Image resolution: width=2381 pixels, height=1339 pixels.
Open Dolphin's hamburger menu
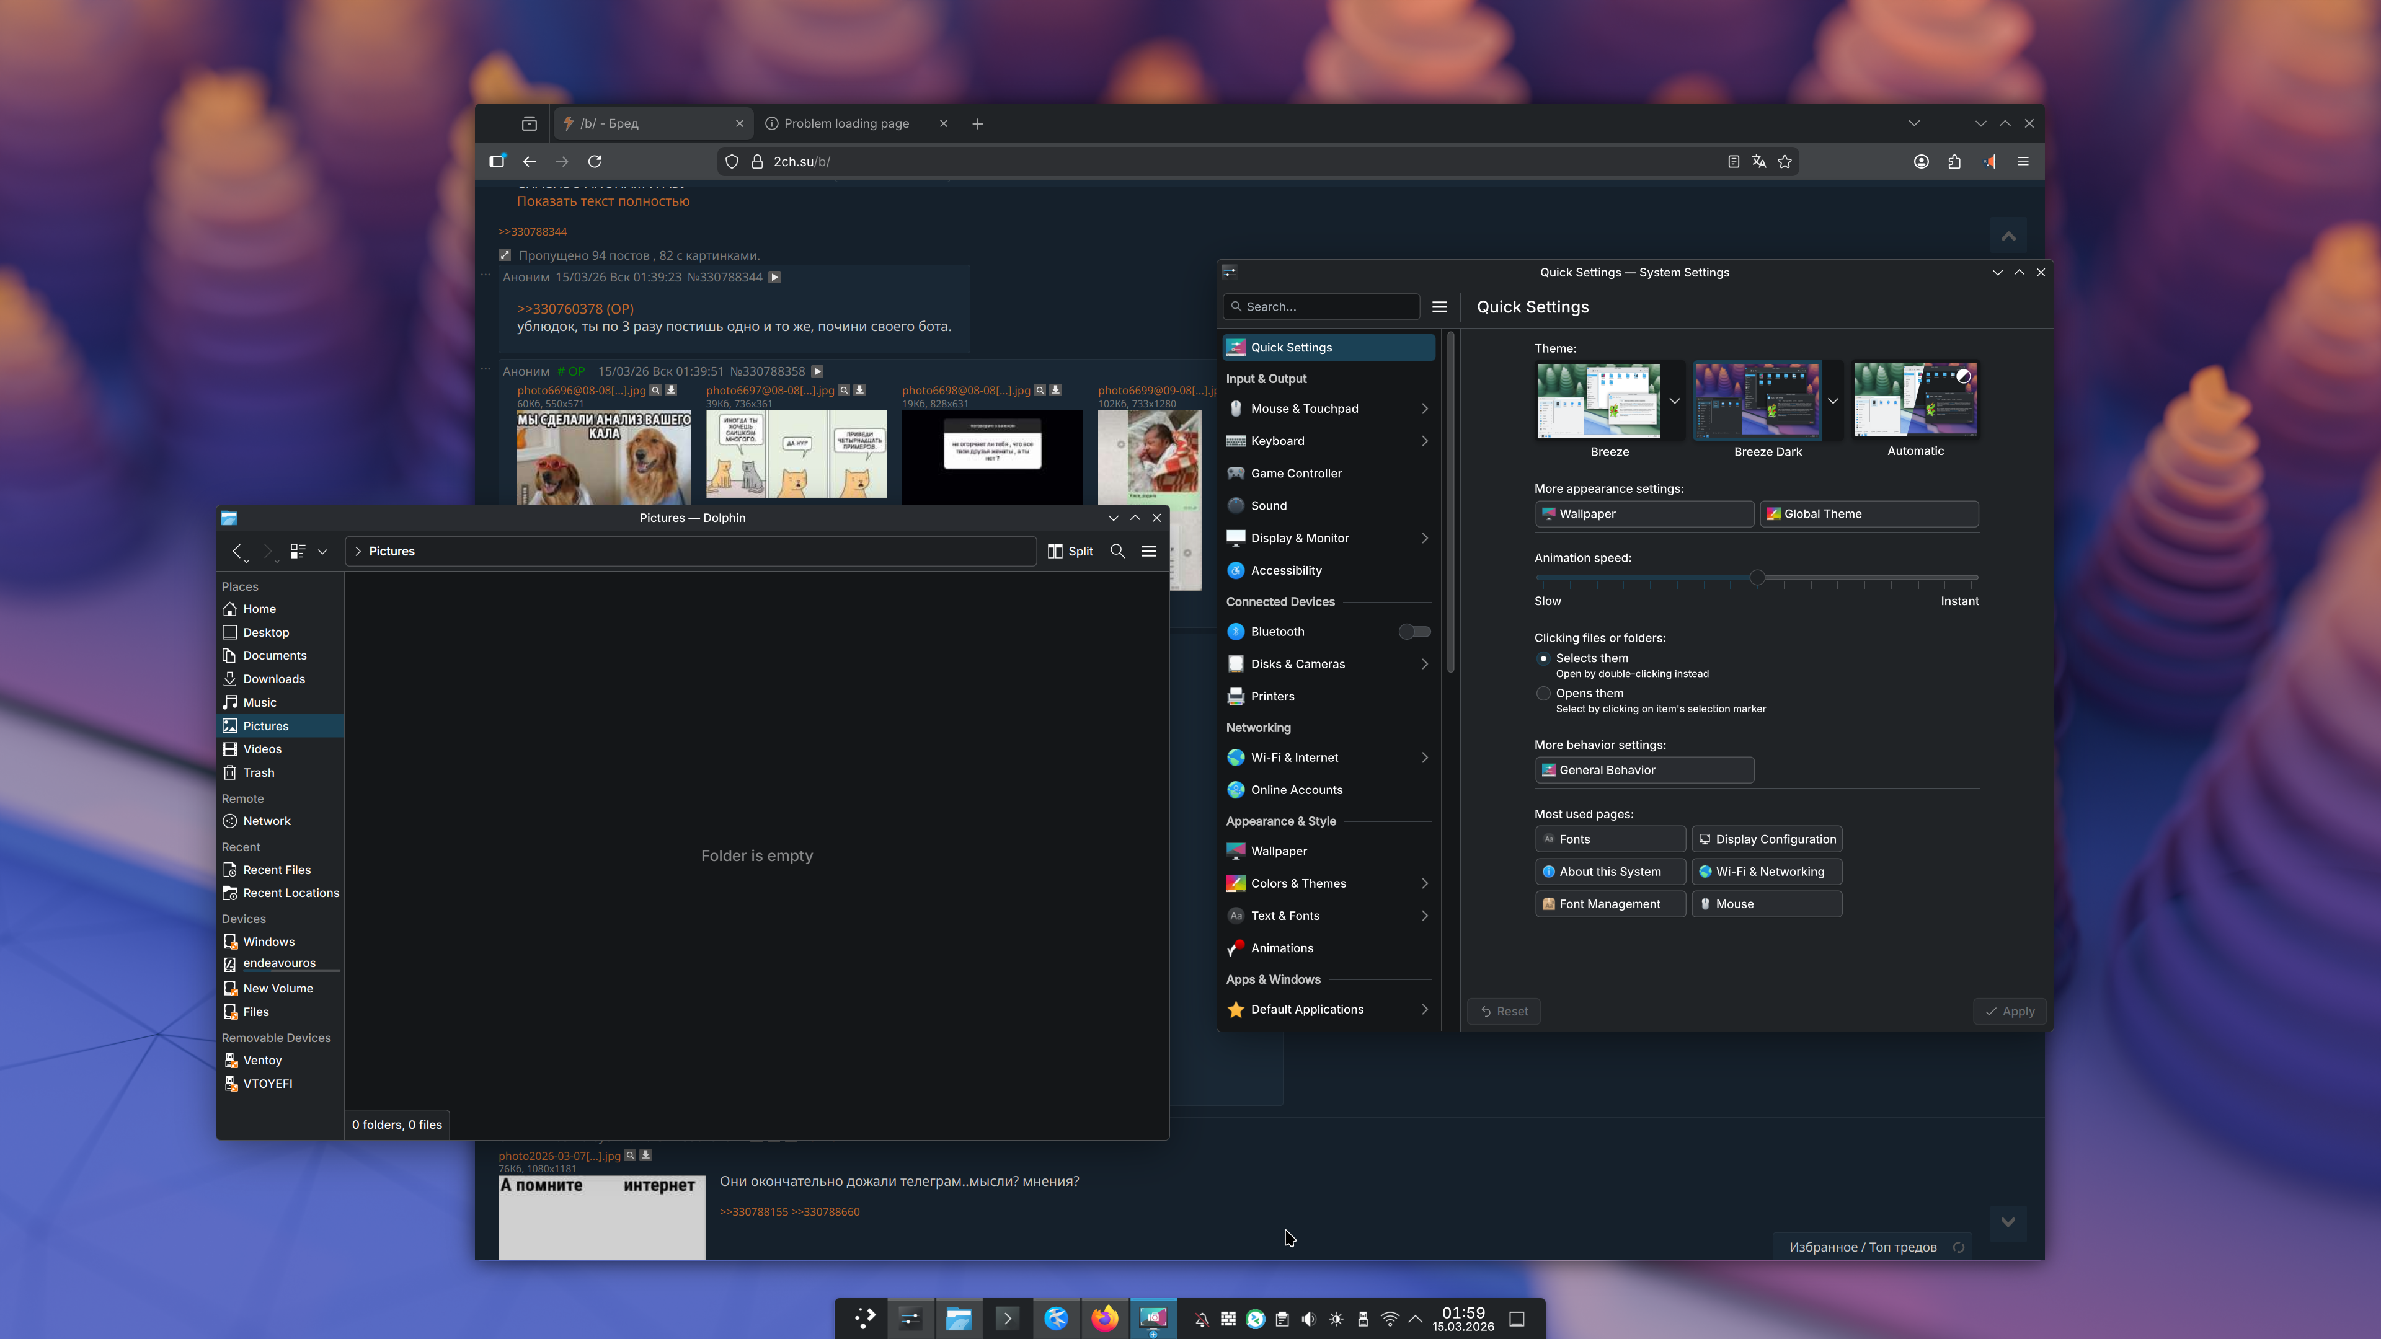pyautogui.click(x=1149, y=550)
